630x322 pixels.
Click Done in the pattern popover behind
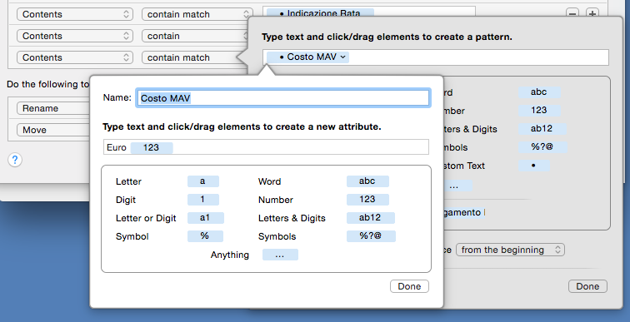click(x=587, y=286)
